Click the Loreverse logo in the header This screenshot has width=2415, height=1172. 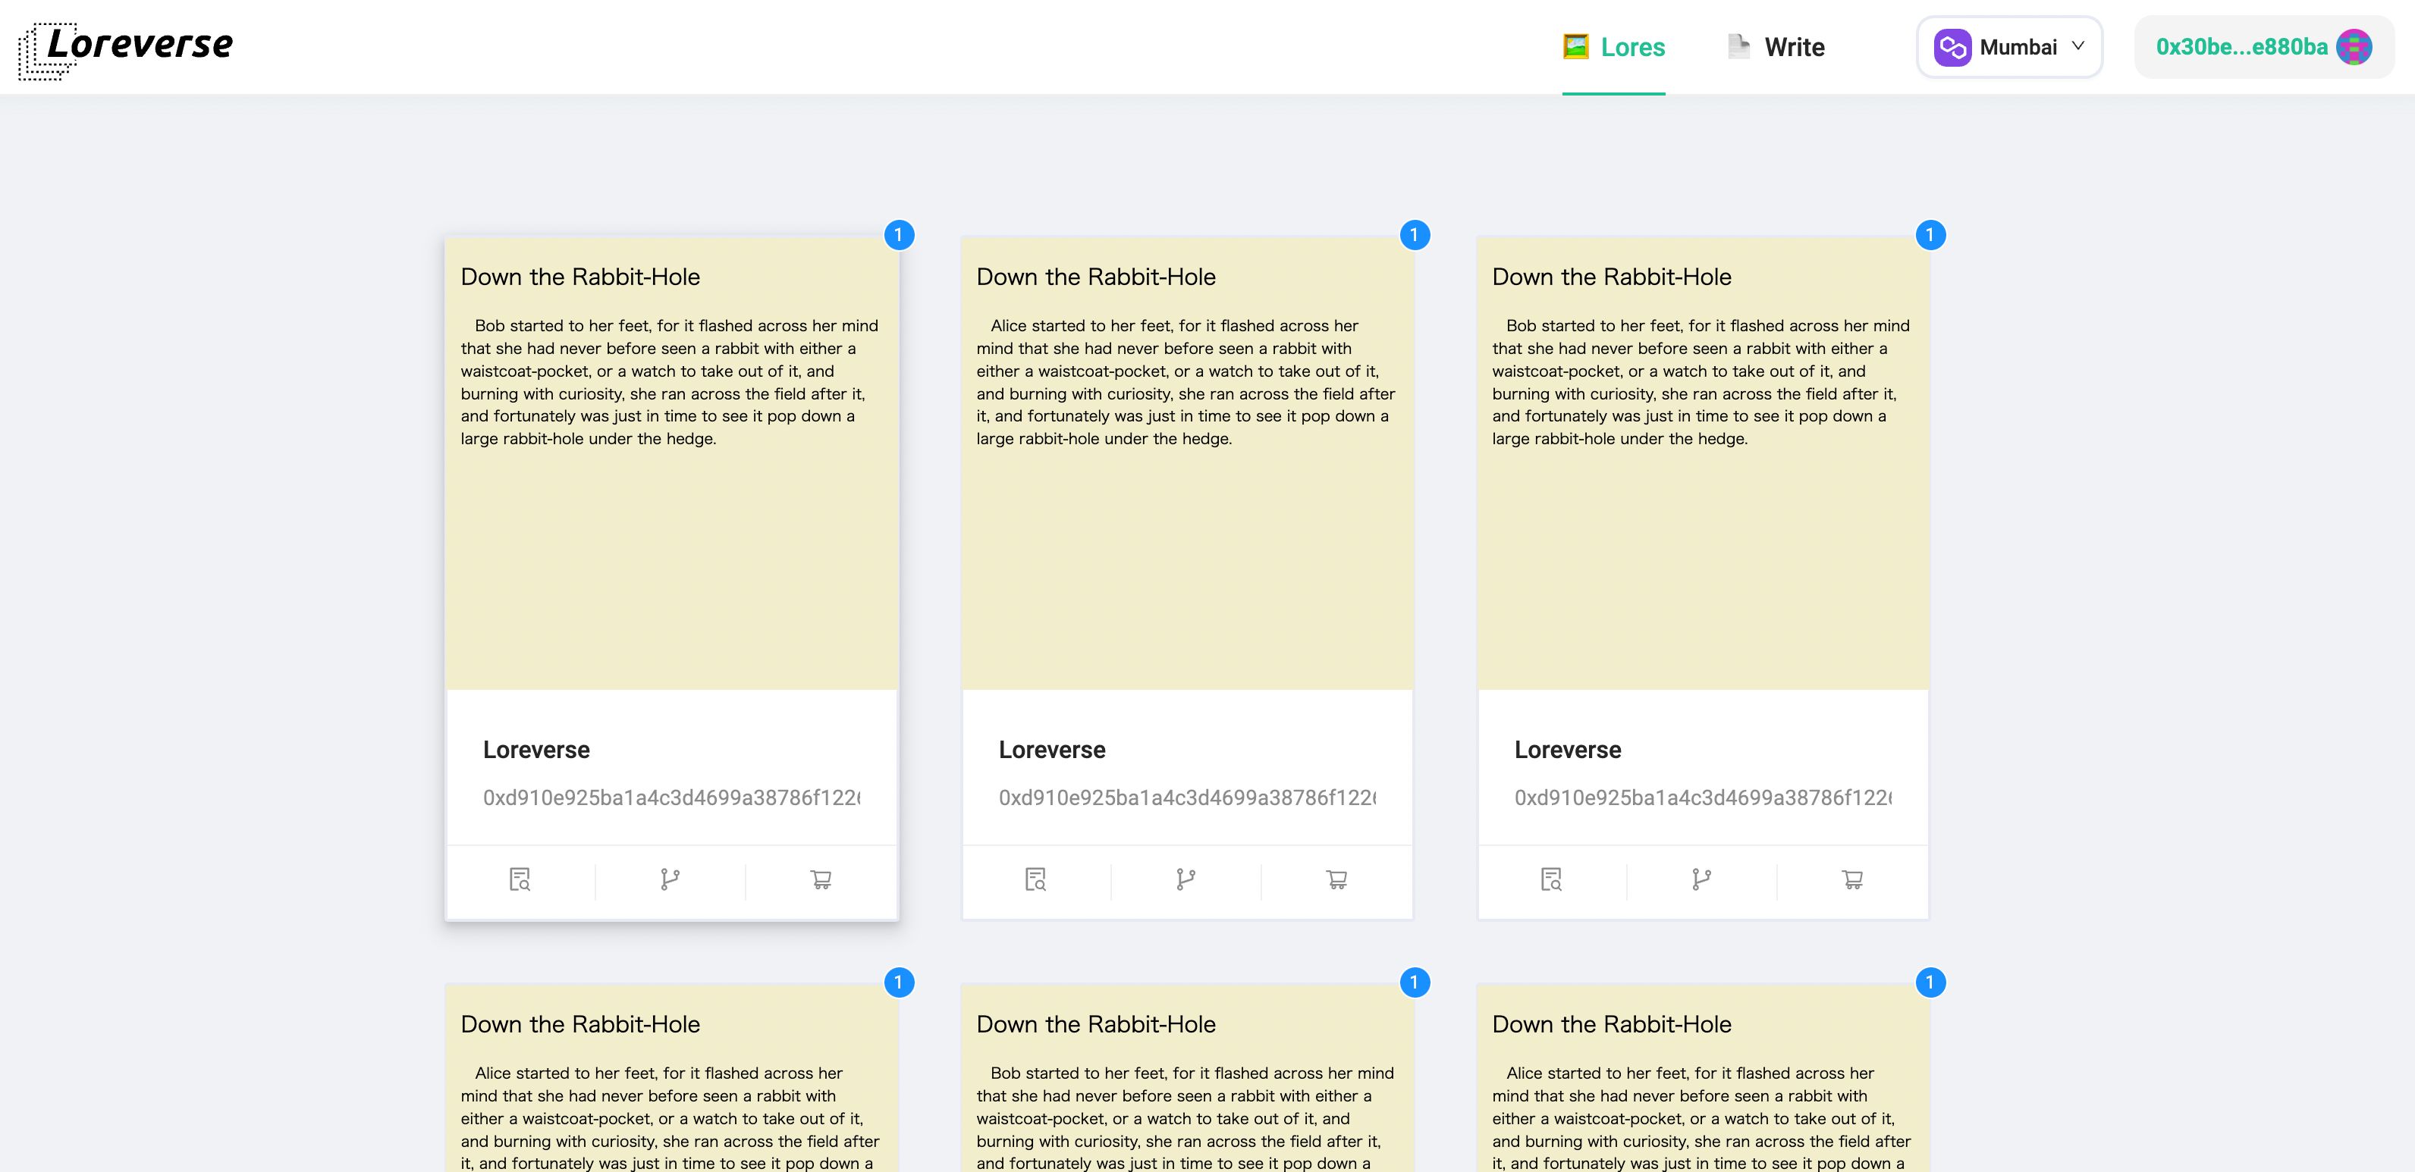click(126, 51)
